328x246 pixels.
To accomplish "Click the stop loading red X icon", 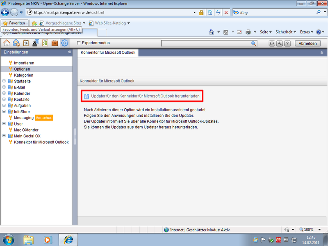I will 226,12.
